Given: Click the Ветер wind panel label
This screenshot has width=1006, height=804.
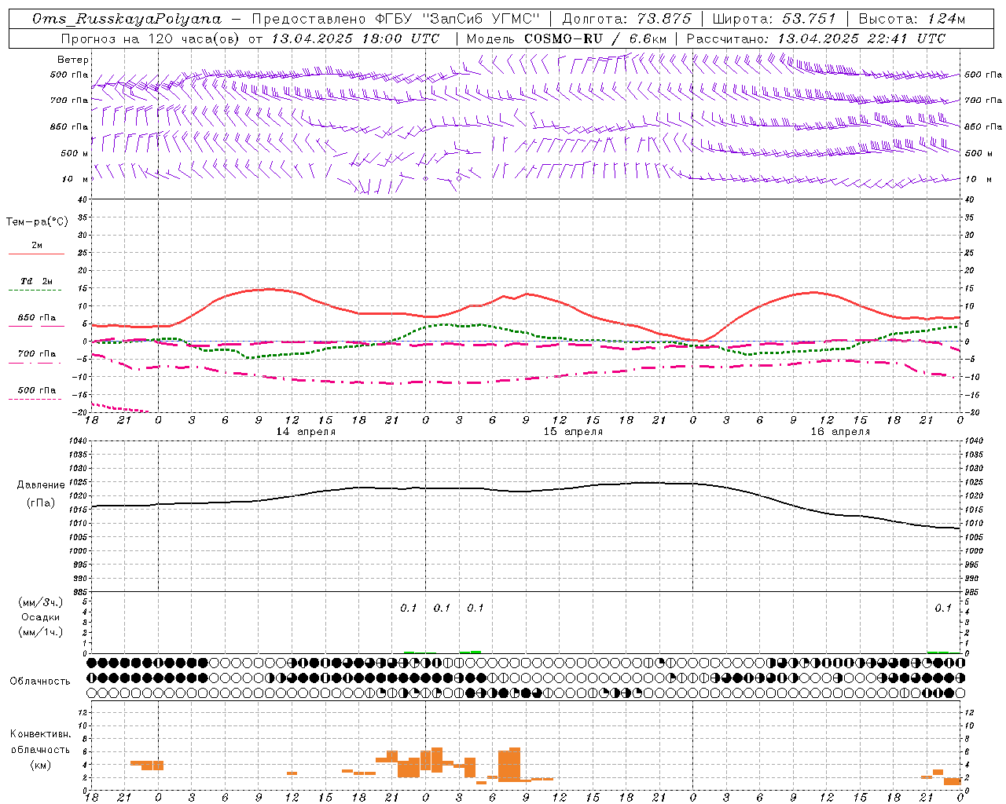Looking at the screenshot, I should pos(73,60).
